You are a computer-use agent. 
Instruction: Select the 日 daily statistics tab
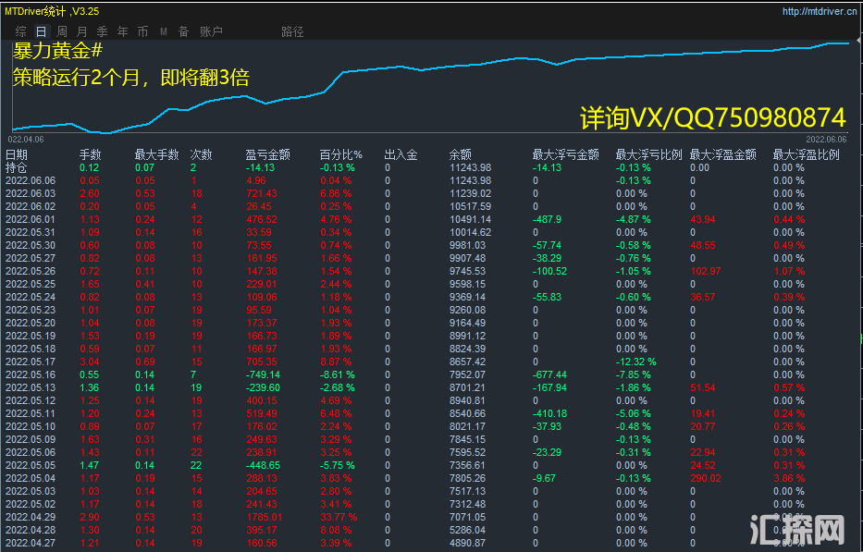click(x=41, y=31)
